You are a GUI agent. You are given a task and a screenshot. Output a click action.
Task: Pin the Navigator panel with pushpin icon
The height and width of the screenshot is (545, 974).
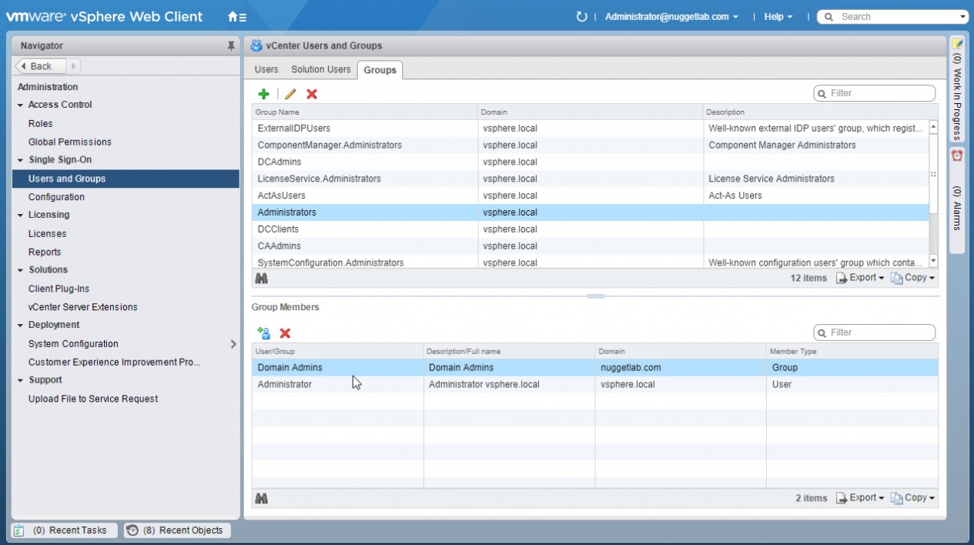[x=231, y=46]
